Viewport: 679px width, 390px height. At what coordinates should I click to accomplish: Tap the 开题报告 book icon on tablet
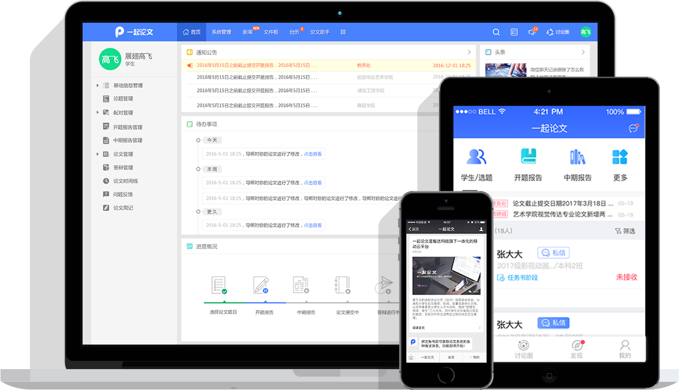click(x=528, y=157)
